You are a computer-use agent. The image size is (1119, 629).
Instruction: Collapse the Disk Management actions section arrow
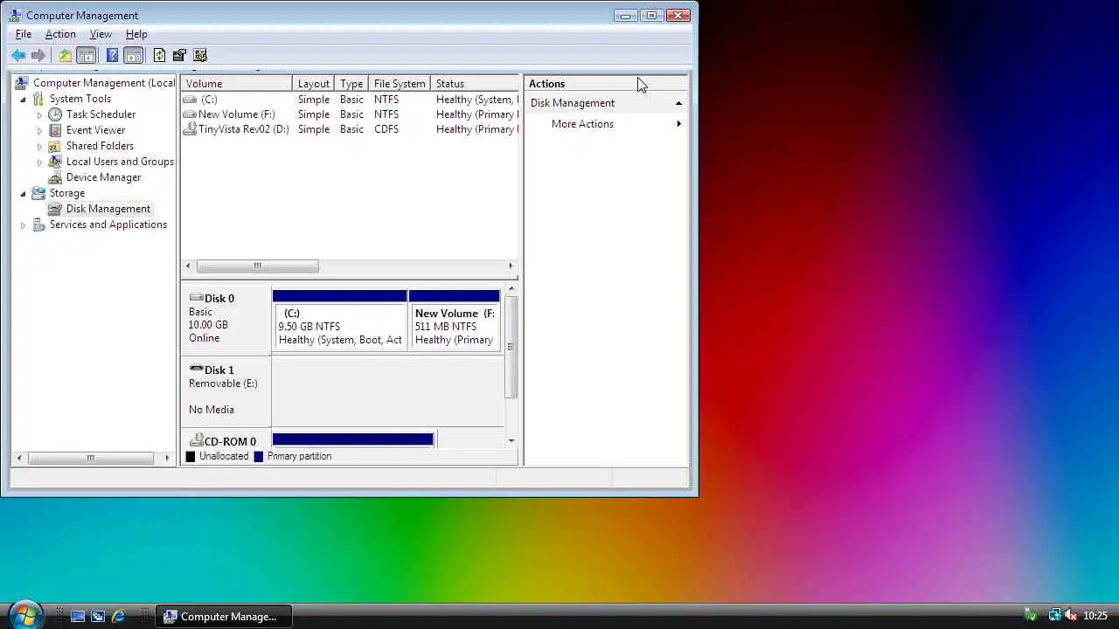(678, 103)
